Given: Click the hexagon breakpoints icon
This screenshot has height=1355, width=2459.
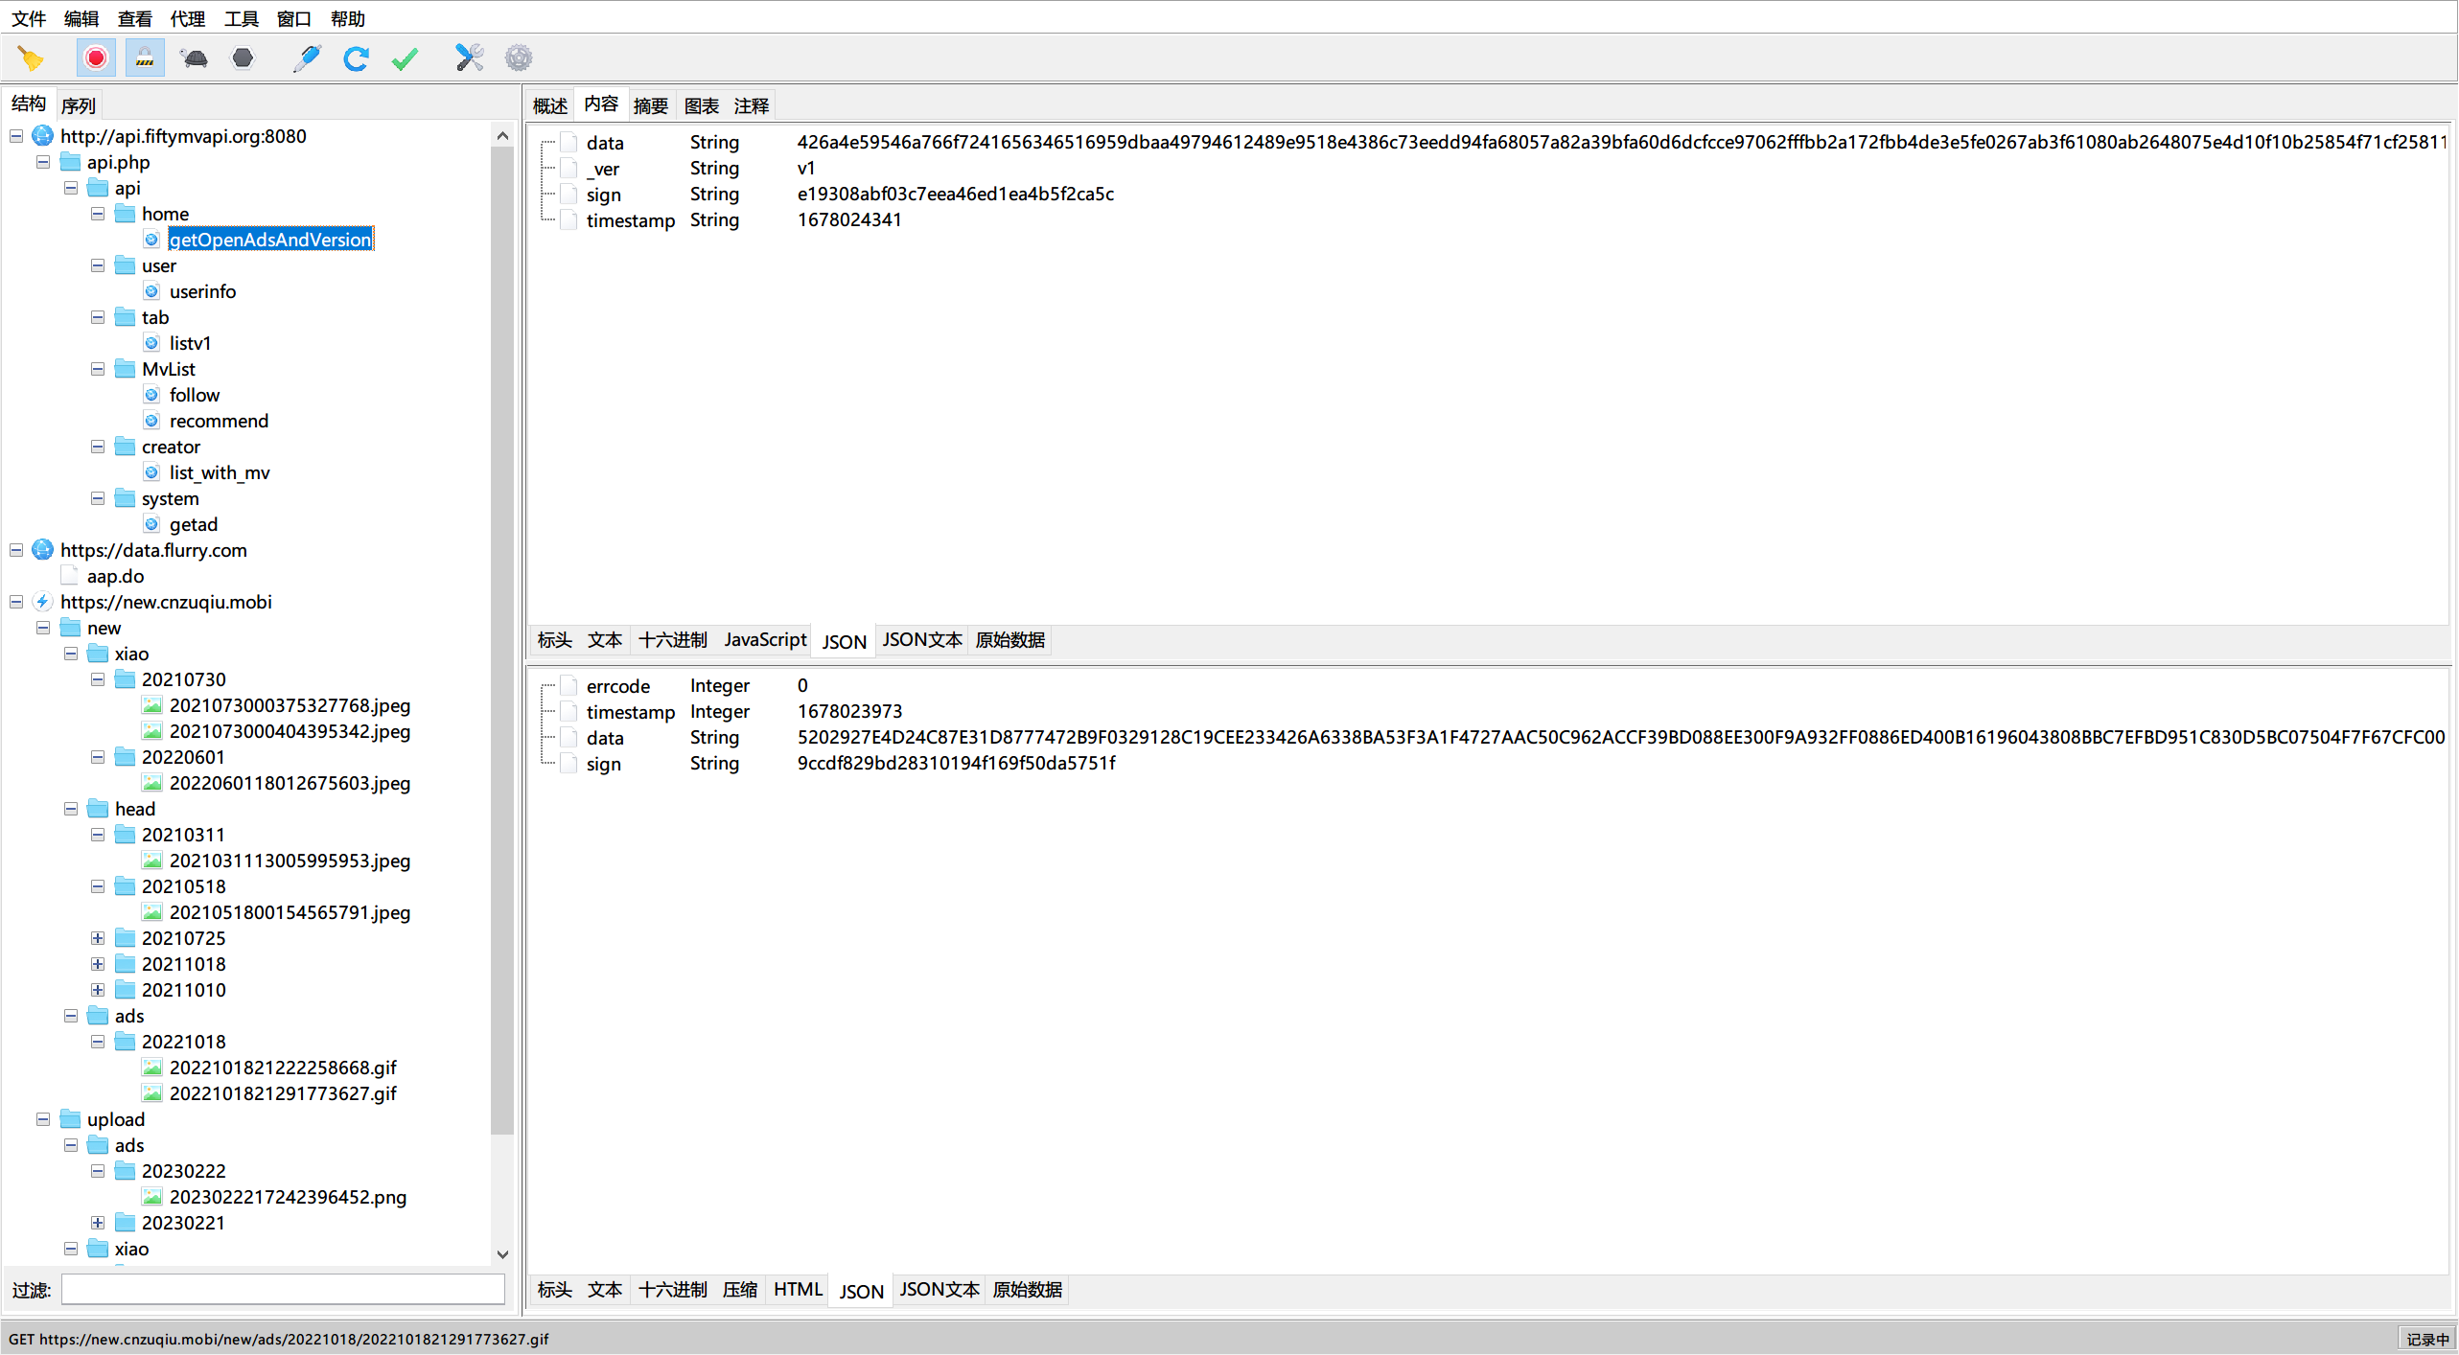Looking at the screenshot, I should [x=244, y=58].
